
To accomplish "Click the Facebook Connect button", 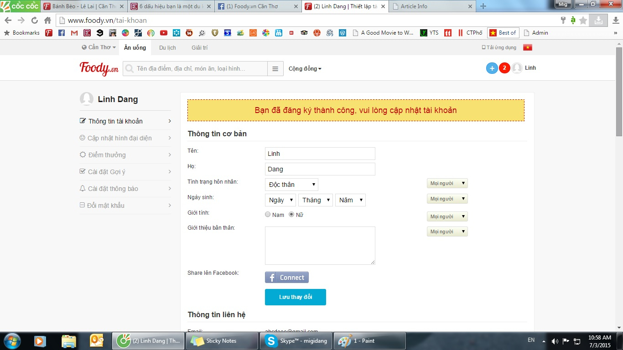I will click(287, 278).
